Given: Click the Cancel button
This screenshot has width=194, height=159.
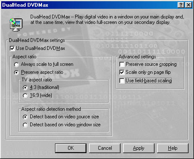Looking at the screenshot, I should [105, 148].
